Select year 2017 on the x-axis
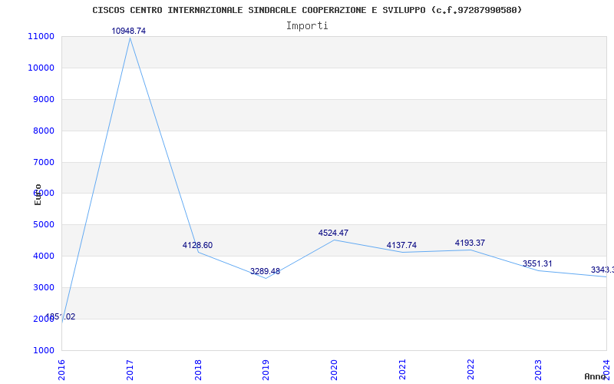 (x=130, y=369)
